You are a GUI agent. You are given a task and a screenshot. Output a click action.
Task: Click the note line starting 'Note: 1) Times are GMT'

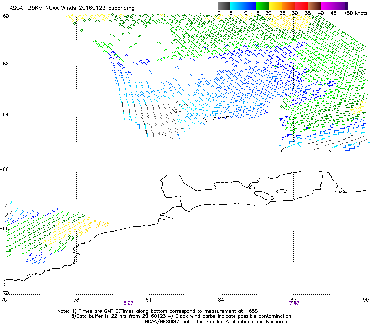pos(158,311)
